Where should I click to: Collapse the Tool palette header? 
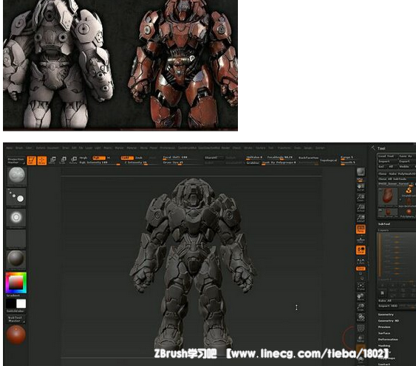381,148
